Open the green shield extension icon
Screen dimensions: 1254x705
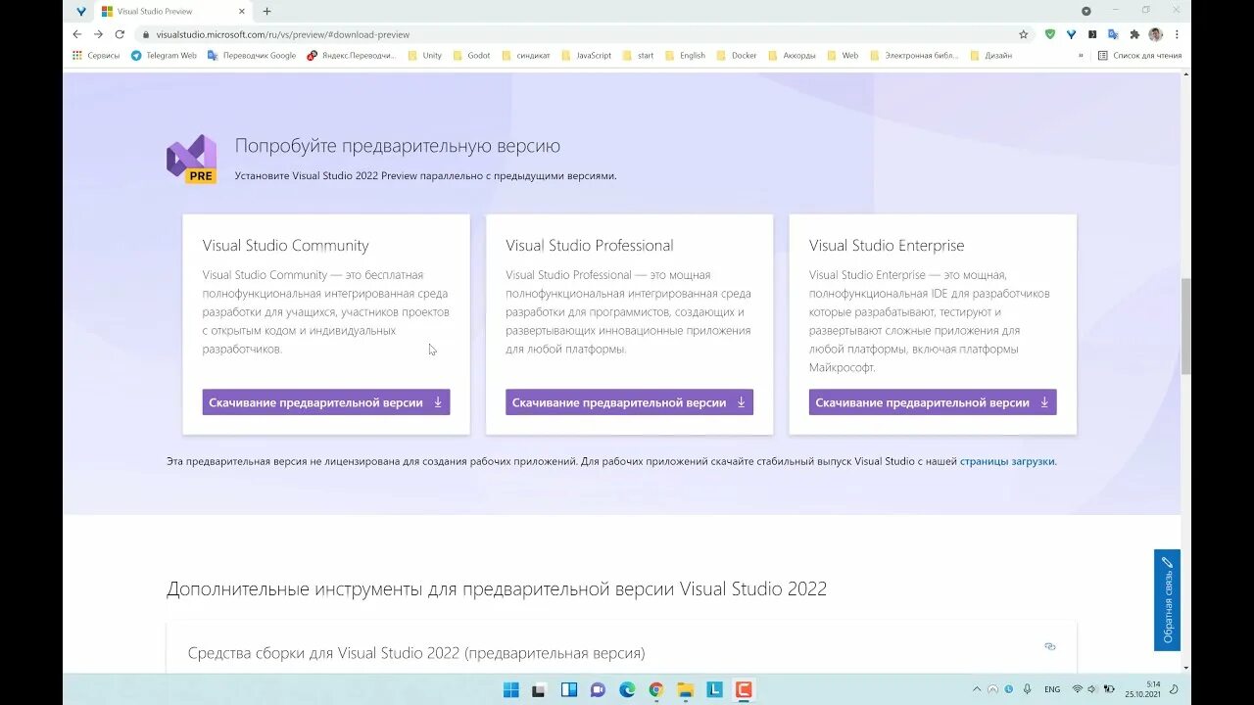coord(1050,34)
